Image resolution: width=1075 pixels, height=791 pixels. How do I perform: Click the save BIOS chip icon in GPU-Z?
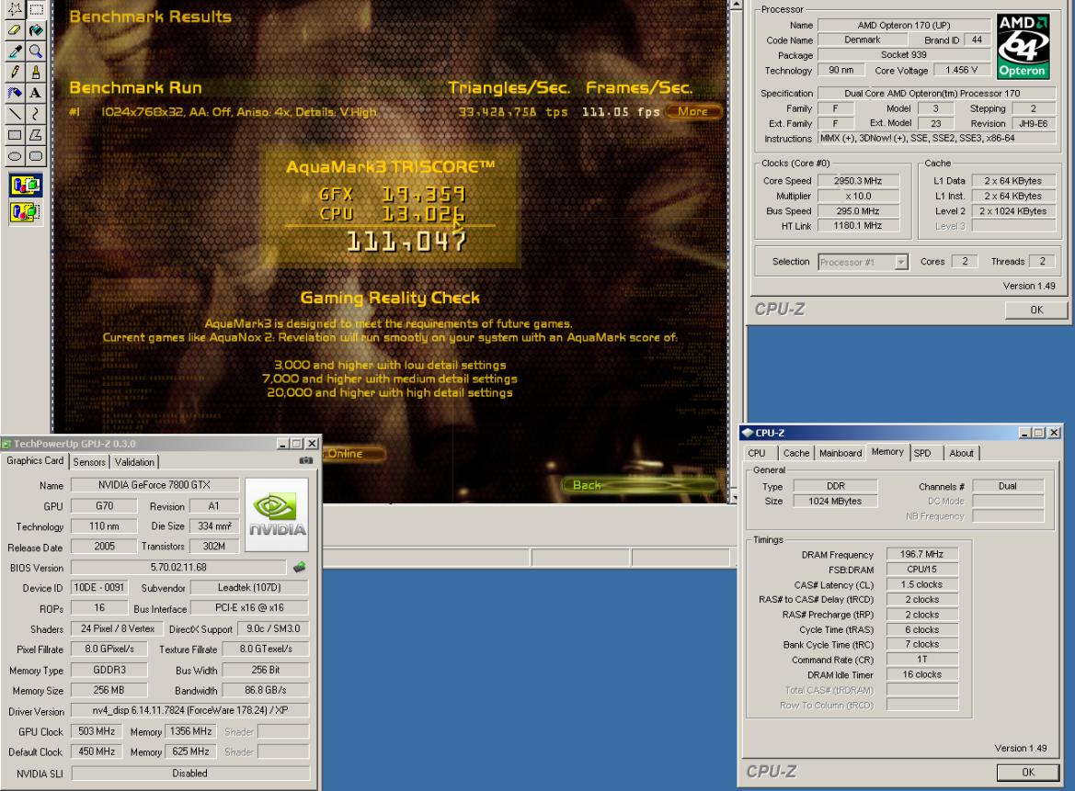pyautogui.click(x=300, y=567)
